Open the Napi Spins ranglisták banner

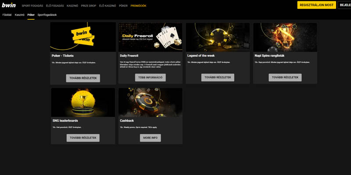tap(285, 37)
